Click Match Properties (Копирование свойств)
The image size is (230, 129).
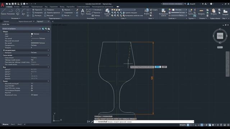[x=163, y=12]
